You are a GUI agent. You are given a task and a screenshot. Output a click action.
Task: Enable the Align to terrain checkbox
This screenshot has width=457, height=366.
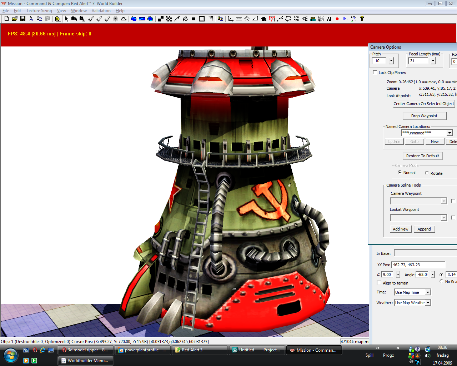[x=379, y=283]
